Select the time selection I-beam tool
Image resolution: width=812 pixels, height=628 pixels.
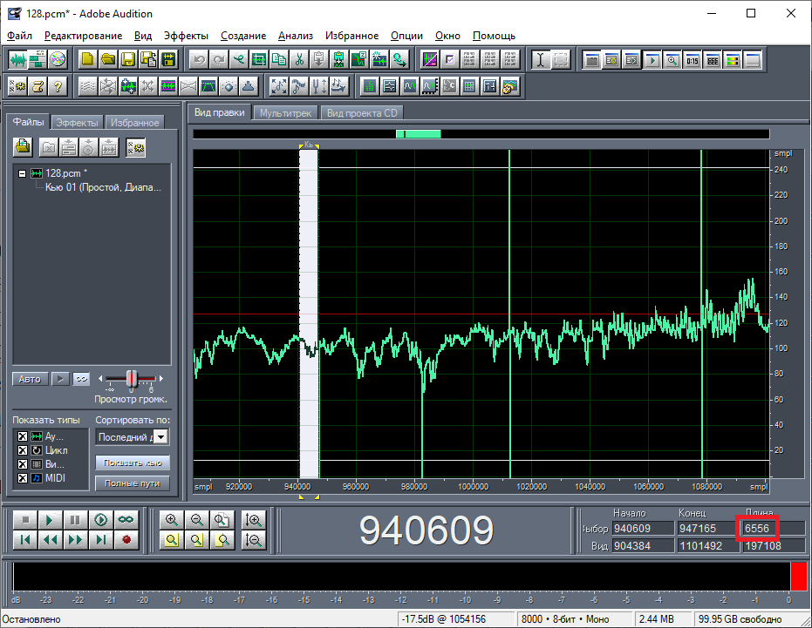tap(540, 60)
